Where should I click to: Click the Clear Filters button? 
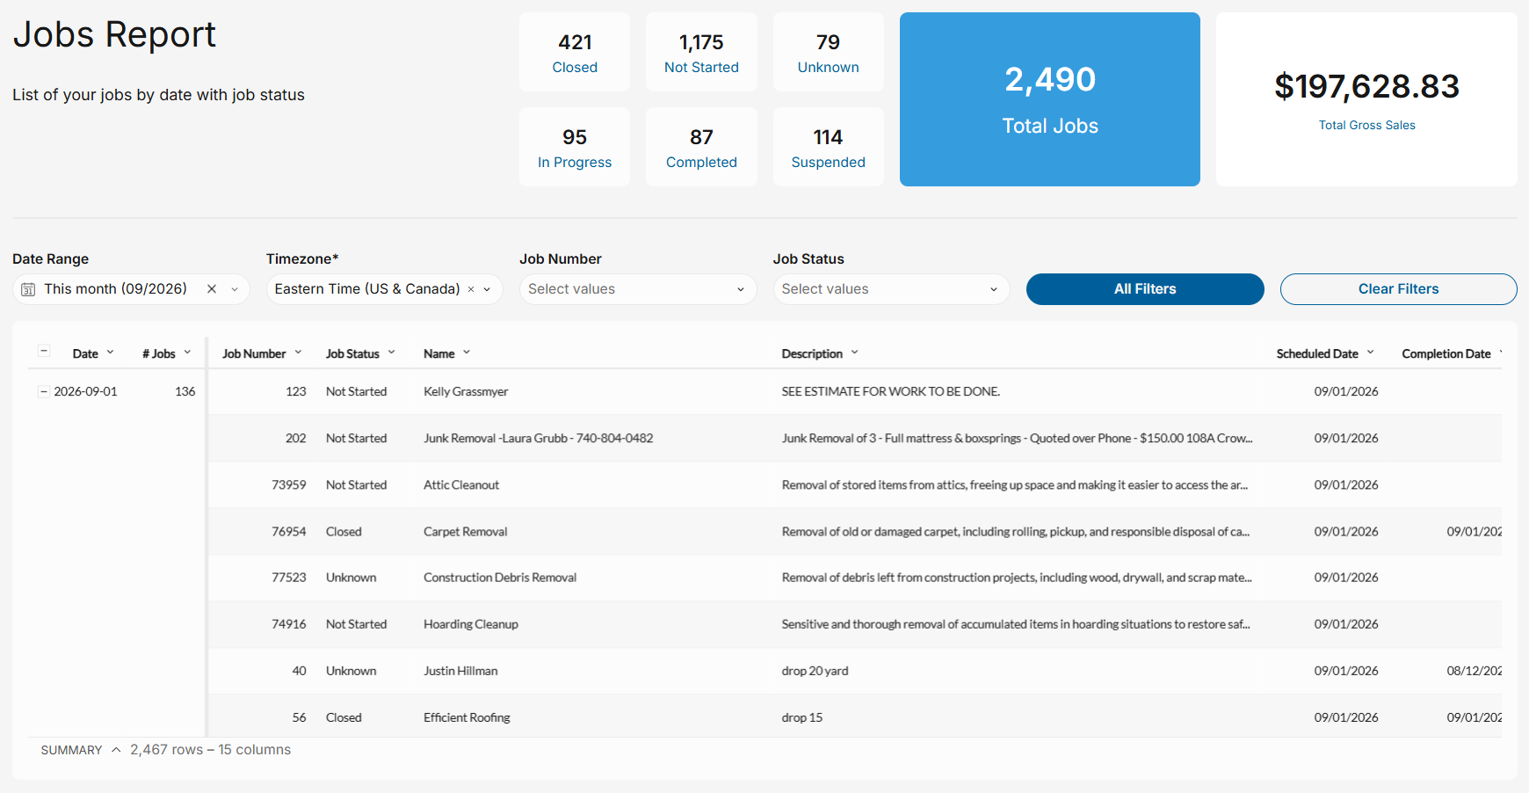click(x=1399, y=289)
